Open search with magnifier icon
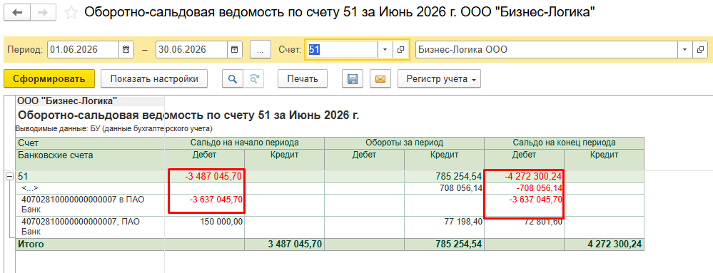Viewport: 713px width, 273px height. point(233,78)
